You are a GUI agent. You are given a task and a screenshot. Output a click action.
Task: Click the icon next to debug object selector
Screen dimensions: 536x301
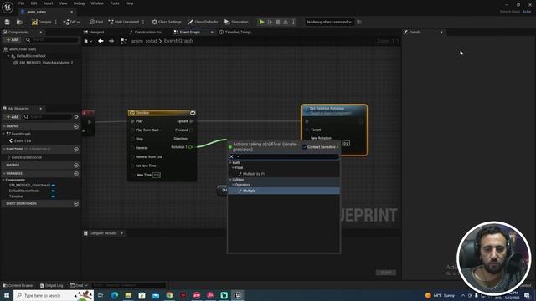(x=359, y=22)
